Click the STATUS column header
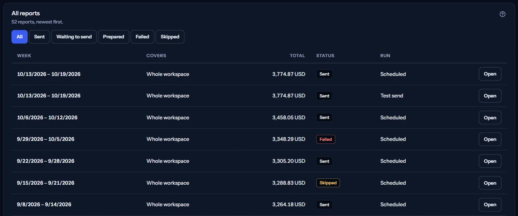The width and height of the screenshot is (518, 216). click(325, 56)
